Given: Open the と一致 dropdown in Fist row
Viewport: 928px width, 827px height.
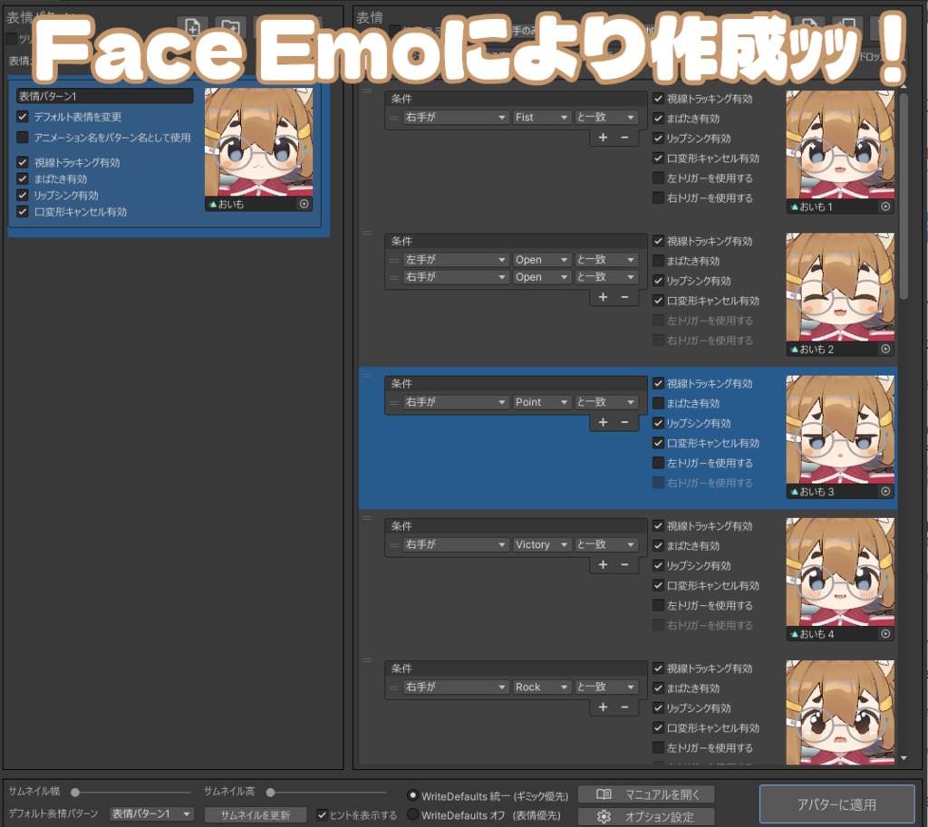Looking at the screenshot, I should [x=606, y=117].
